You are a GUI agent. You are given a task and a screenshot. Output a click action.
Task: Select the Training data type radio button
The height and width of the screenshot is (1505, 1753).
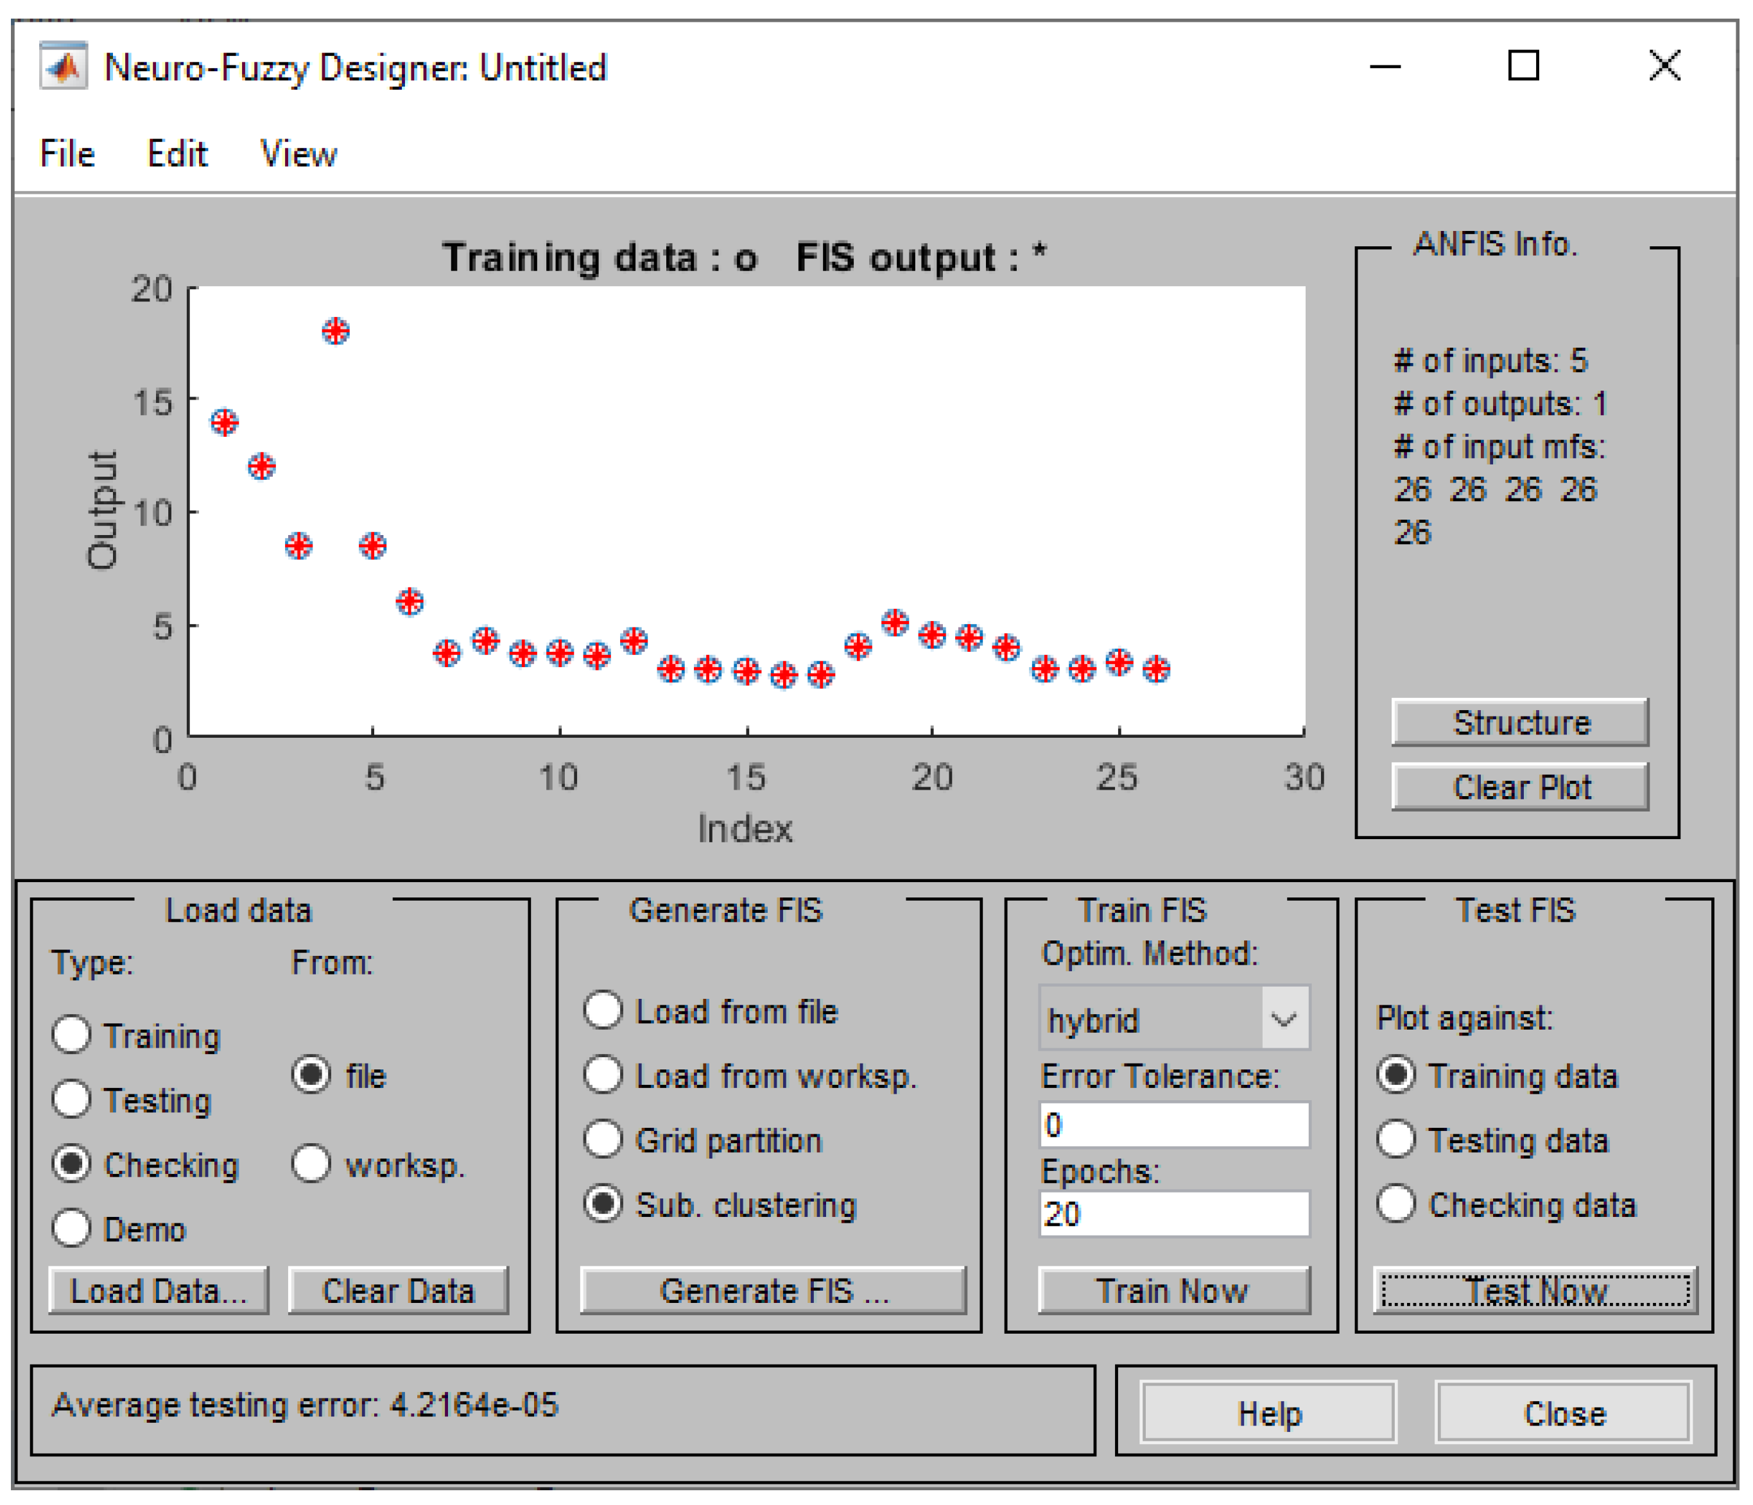71,1035
